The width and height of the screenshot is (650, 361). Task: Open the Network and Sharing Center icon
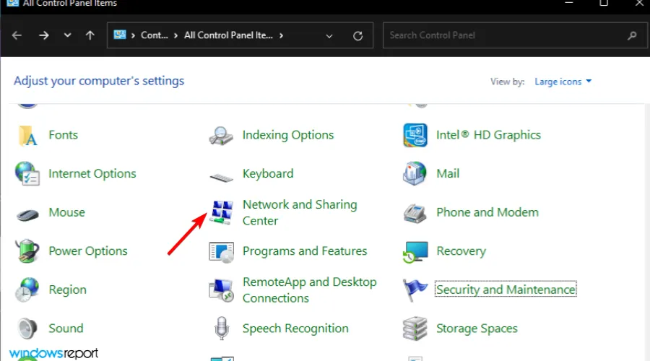(220, 212)
